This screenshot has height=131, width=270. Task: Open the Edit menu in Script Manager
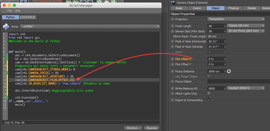[x=18, y=11]
